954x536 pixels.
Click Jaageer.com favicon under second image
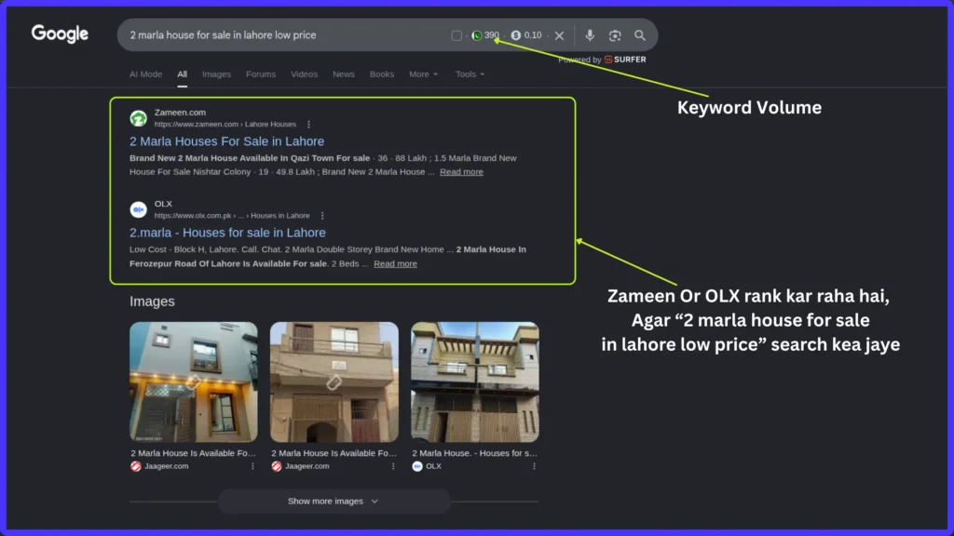pyautogui.click(x=276, y=466)
